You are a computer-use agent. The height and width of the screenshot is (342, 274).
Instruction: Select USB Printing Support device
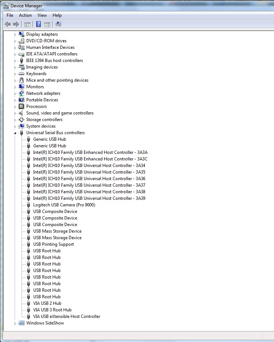[53, 244]
